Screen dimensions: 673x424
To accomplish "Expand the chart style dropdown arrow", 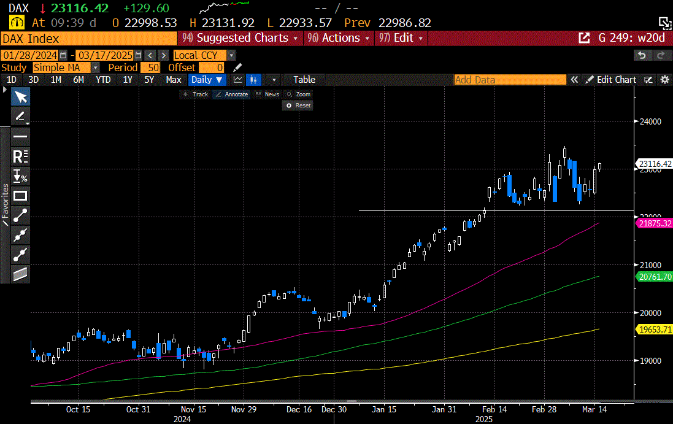I will pyautogui.click(x=274, y=80).
